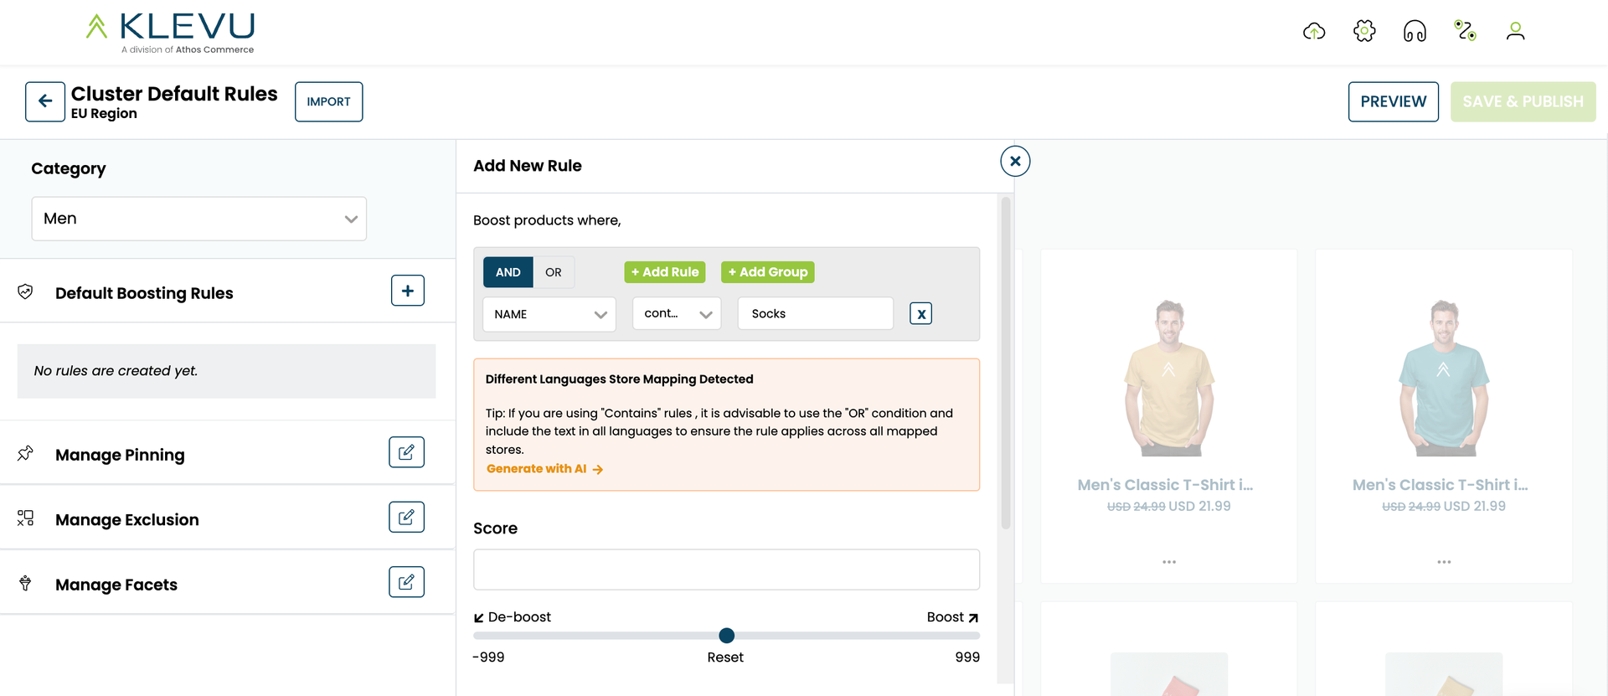Click the Manage Pinning label
1608x696 pixels.
tap(120, 455)
